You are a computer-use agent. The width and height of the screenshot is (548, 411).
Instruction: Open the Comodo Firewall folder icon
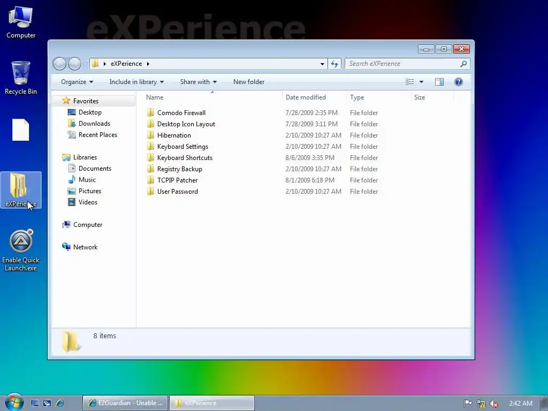150,112
